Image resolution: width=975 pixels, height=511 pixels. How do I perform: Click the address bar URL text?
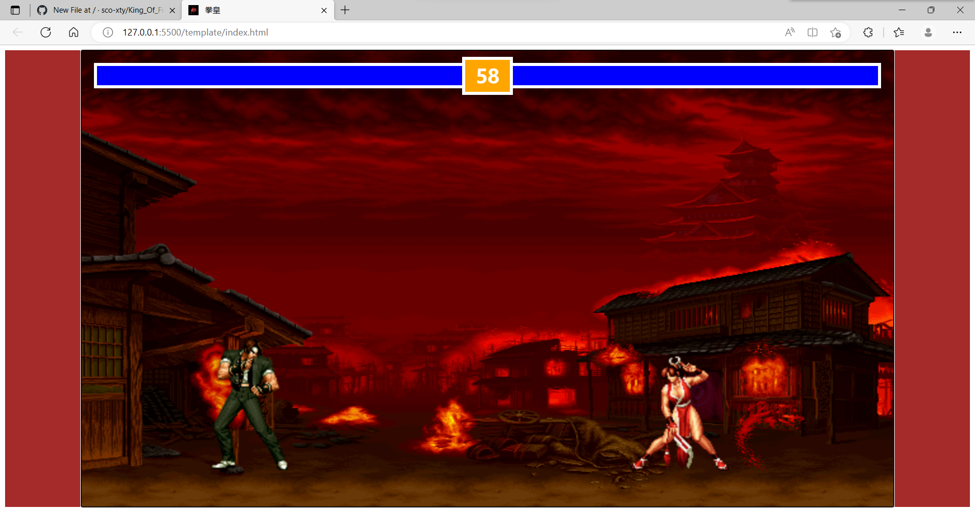pos(195,32)
